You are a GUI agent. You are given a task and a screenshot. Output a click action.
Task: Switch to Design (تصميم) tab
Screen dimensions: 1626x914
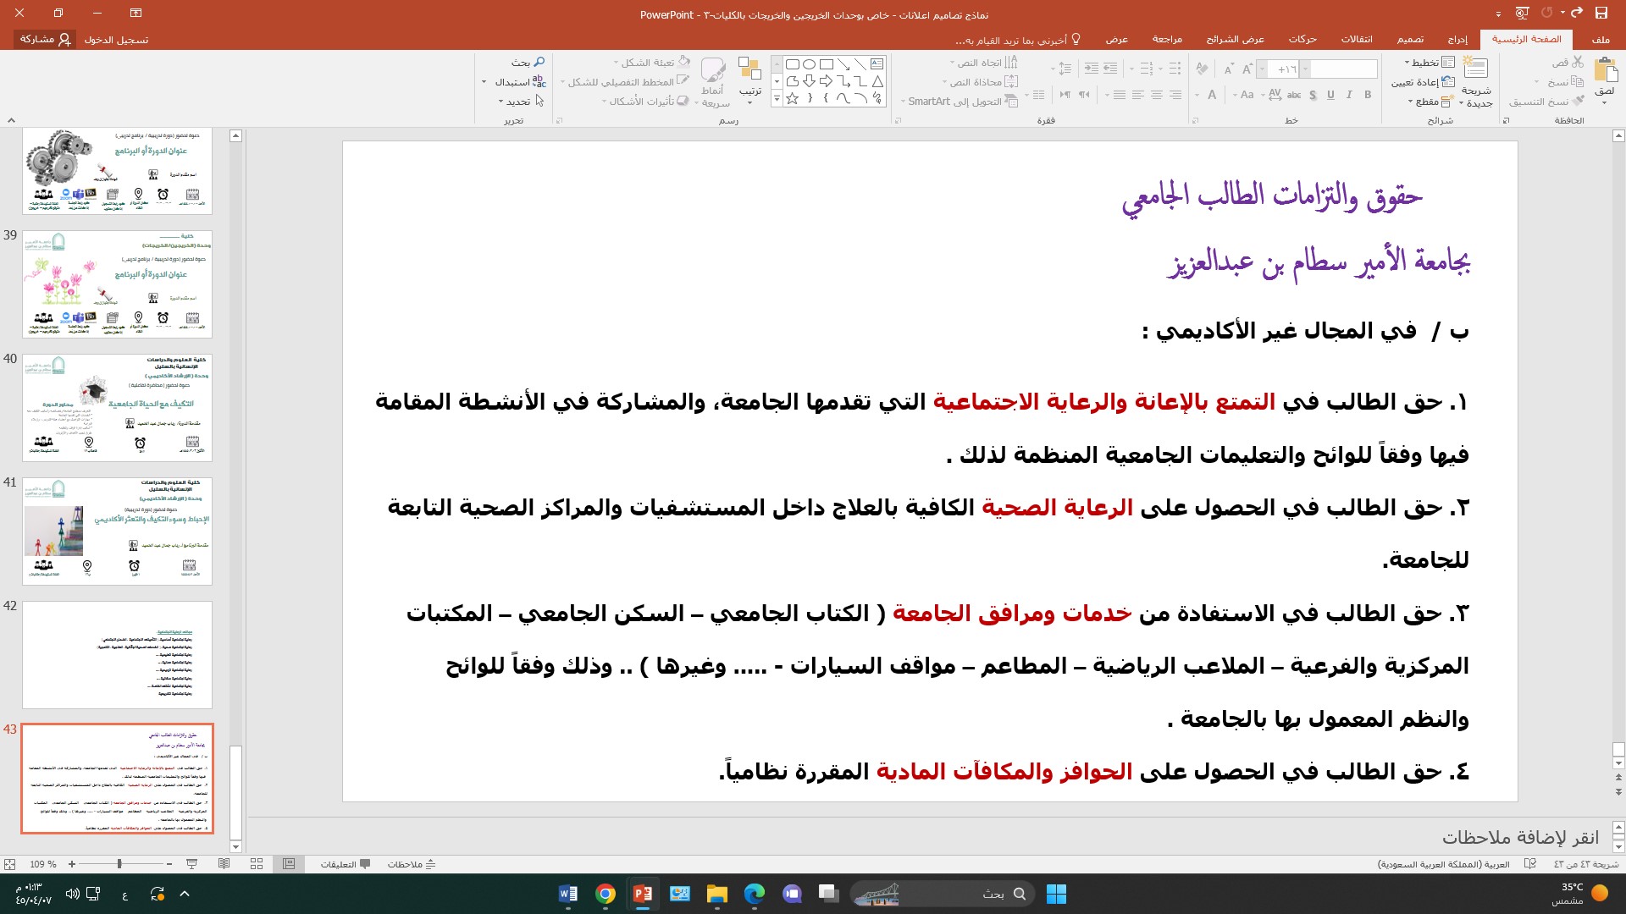[x=1410, y=40]
